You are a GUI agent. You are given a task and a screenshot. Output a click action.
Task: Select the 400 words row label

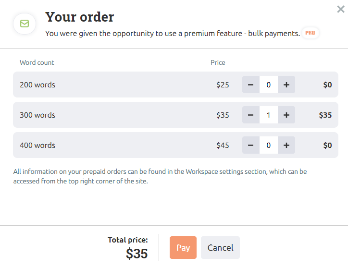(x=37, y=145)
